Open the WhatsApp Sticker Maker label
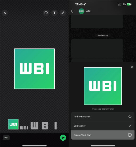This screenshot has height=147, width=136. click(103, 109)
